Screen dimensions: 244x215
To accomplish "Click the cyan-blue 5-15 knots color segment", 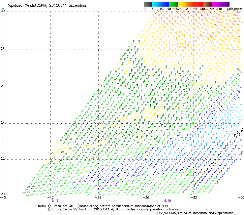I will click(161, 4).
